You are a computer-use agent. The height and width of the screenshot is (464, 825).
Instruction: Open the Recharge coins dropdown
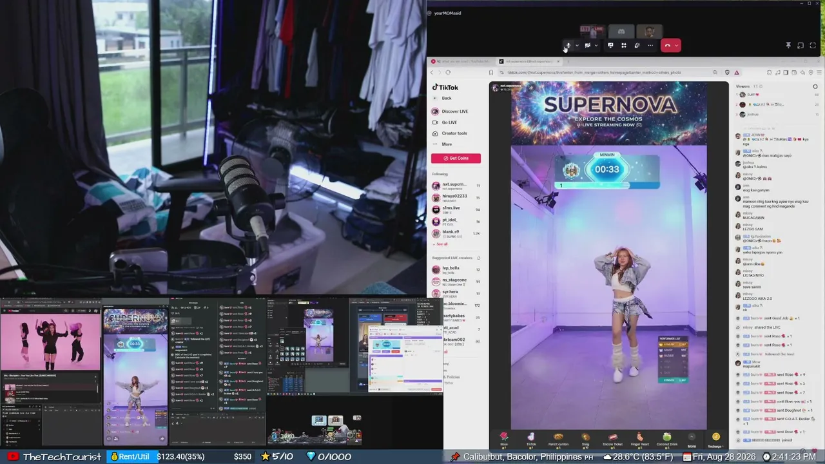click(715, 440)
